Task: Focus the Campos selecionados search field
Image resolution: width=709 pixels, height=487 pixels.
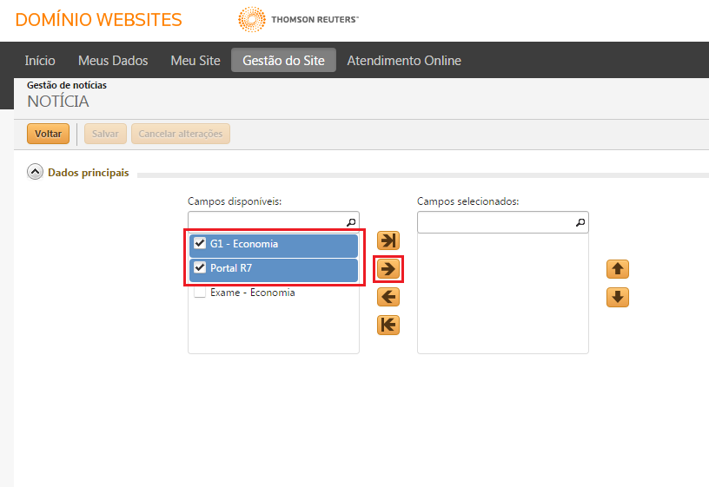Action: pos(503,222)
